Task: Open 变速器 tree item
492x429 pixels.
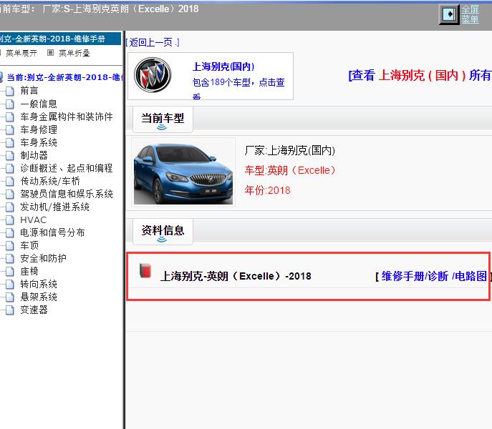Action: click(x=34, y=310)
